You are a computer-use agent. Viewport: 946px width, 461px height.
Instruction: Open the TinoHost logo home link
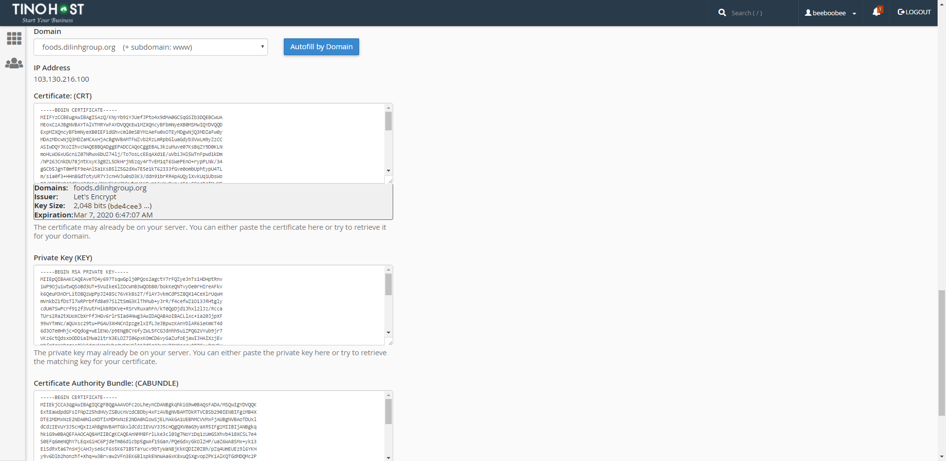(x=48, y=13)
